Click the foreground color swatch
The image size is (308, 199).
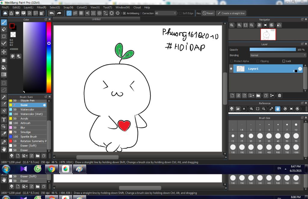pos(12,26)
